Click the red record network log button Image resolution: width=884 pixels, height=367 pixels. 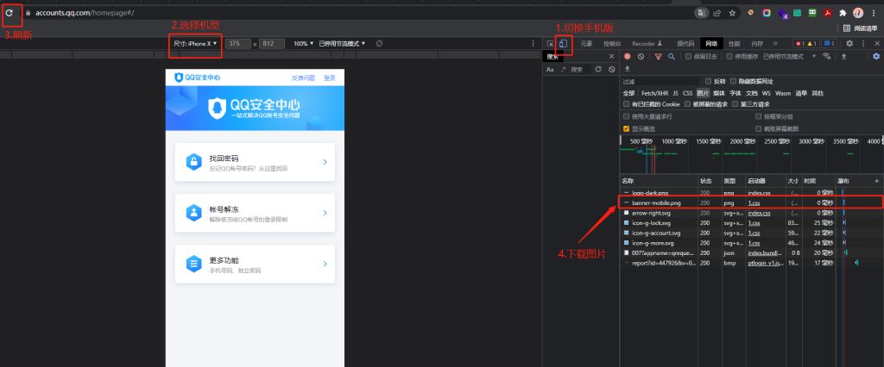(x=628, y=56)
